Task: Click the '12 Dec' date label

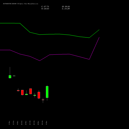Action: pos(13,123)
